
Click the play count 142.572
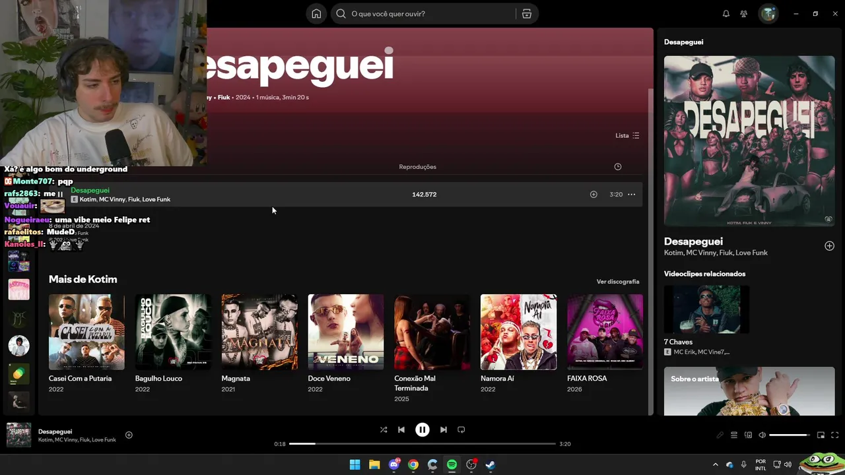point(424,195)
